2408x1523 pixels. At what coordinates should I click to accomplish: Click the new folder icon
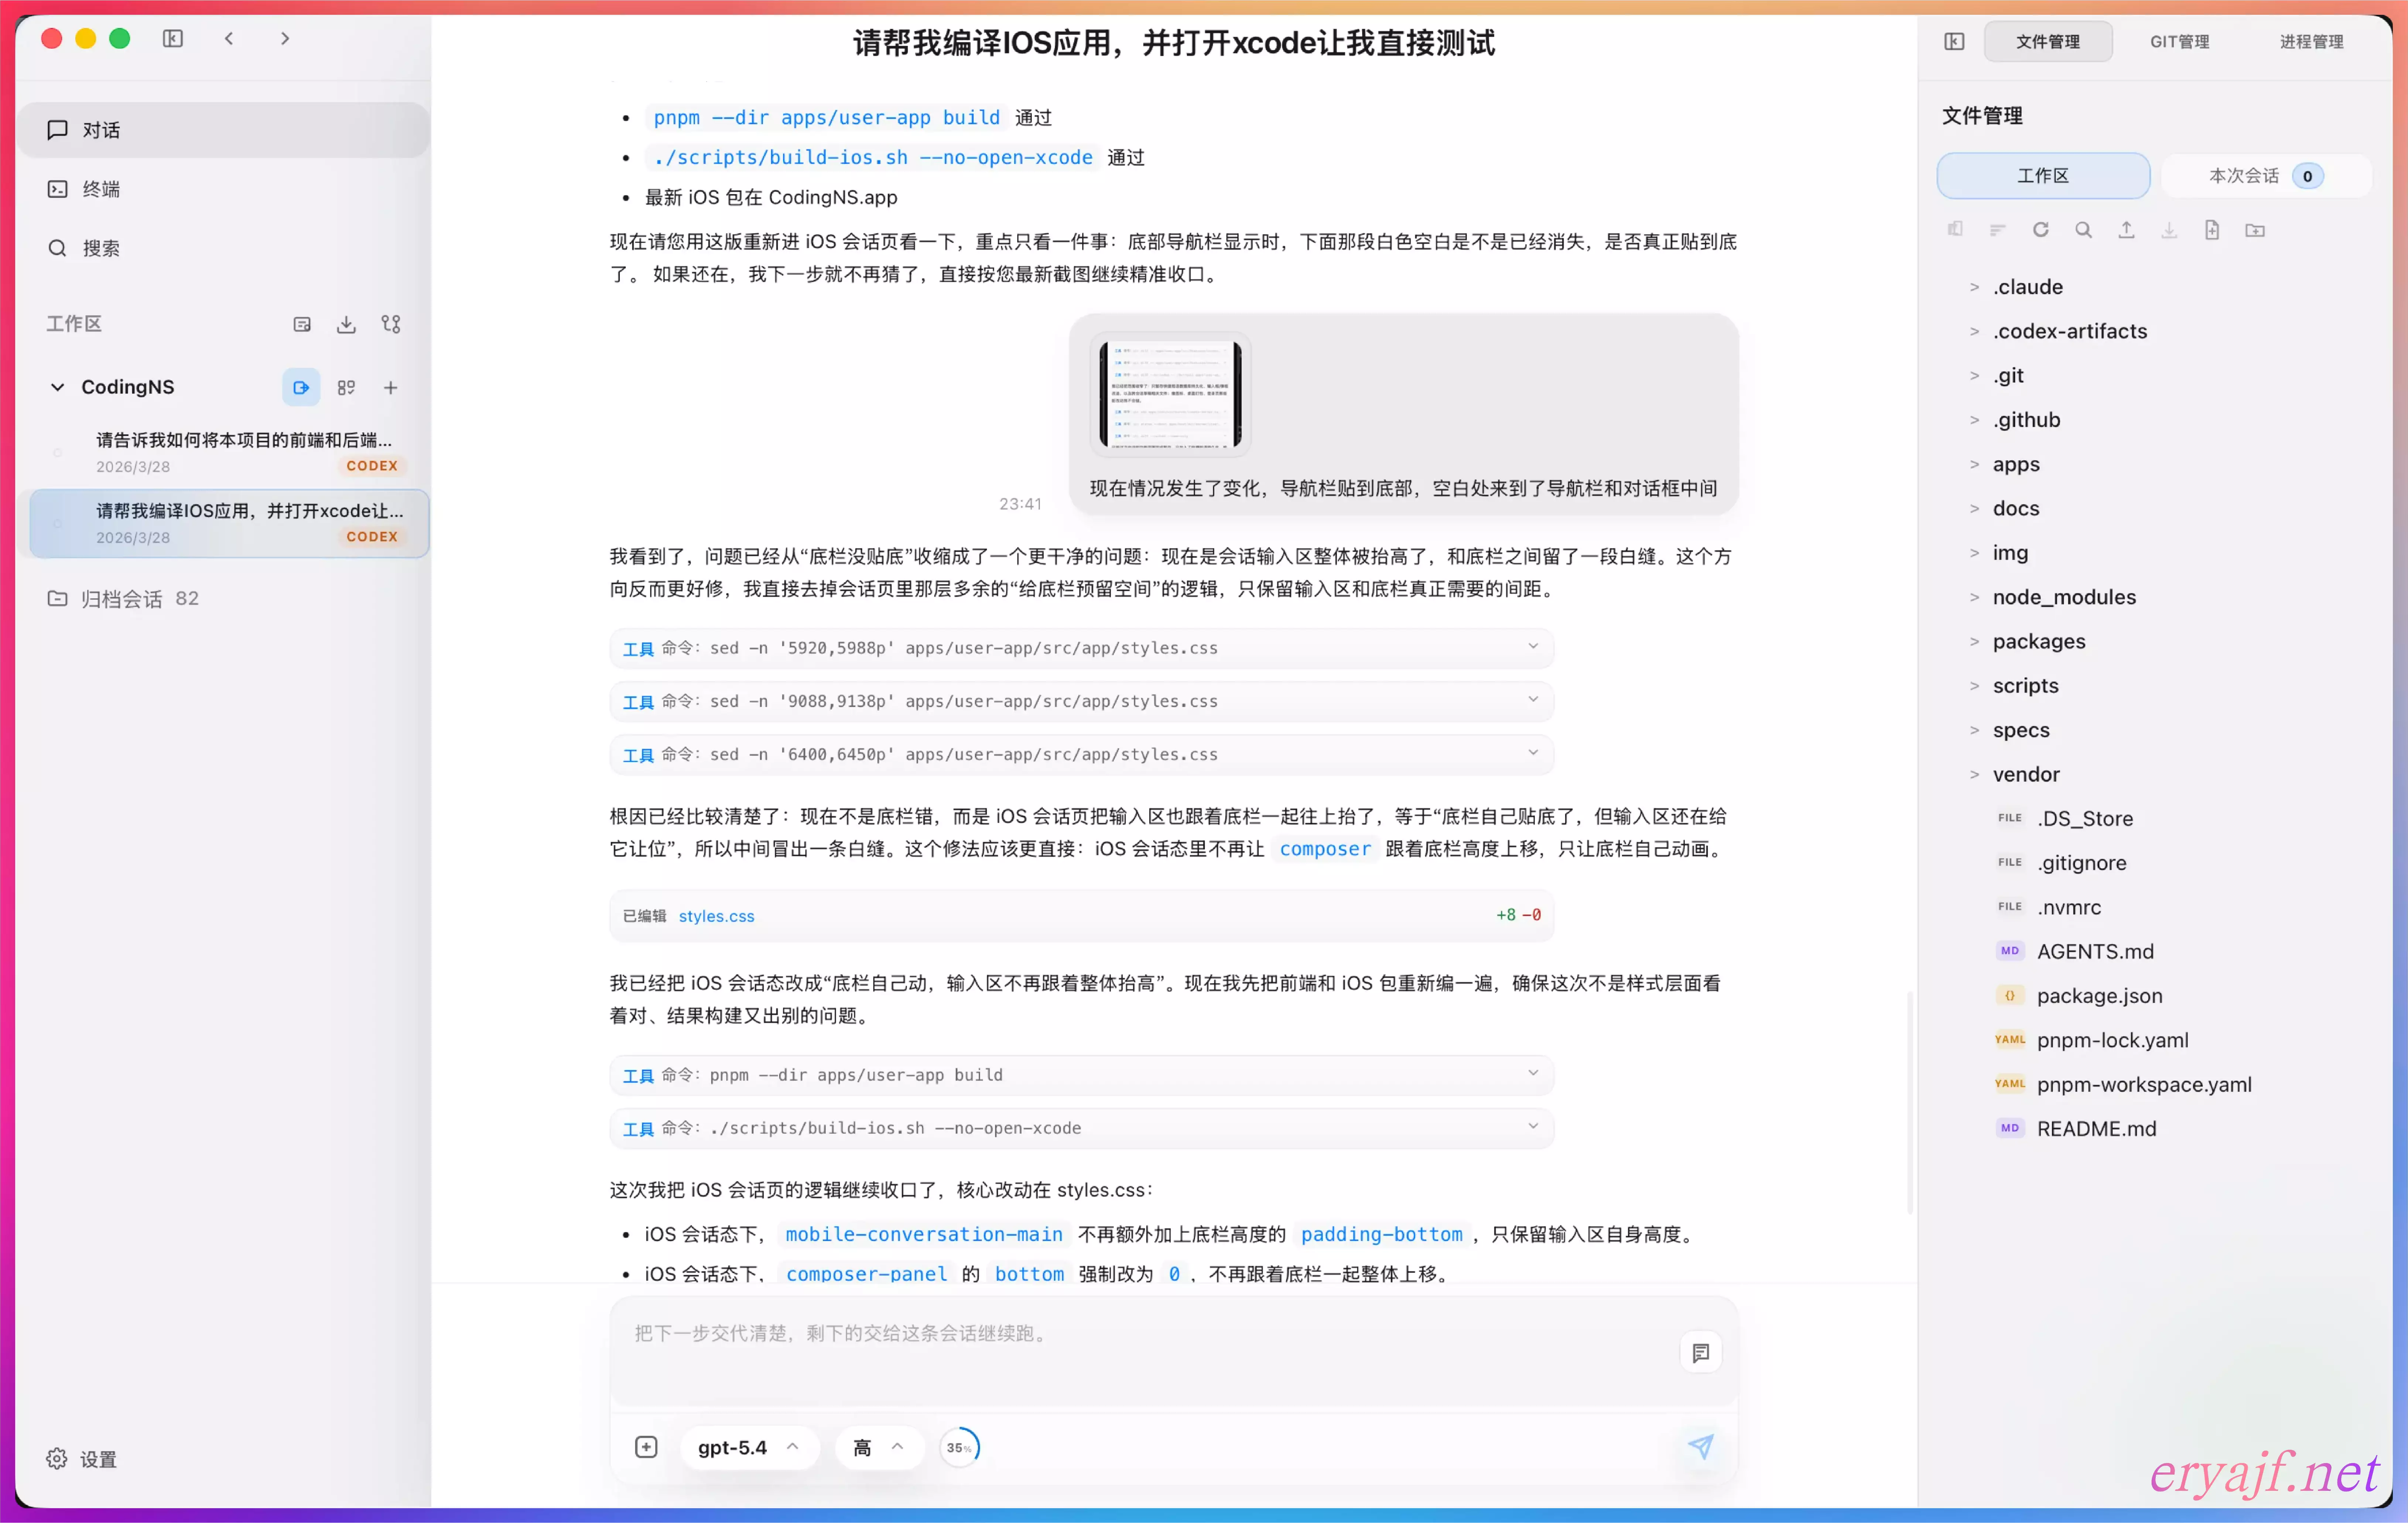pos(2255,230)
